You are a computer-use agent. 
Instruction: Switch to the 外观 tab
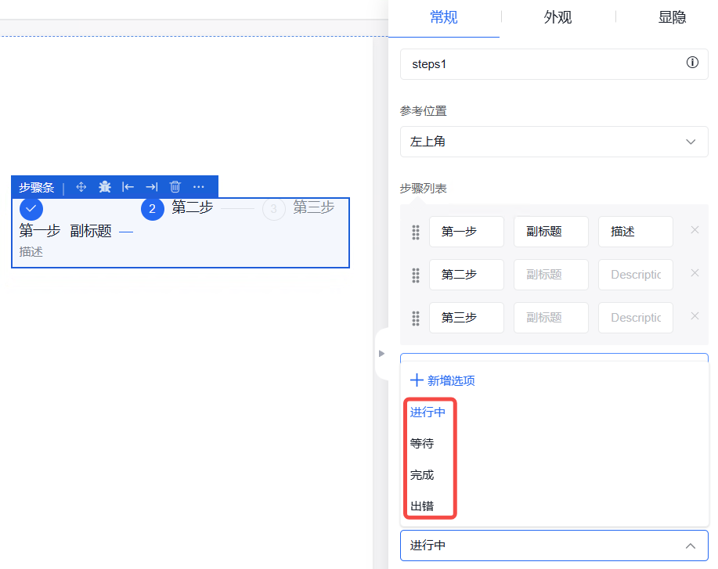[557, 17]
